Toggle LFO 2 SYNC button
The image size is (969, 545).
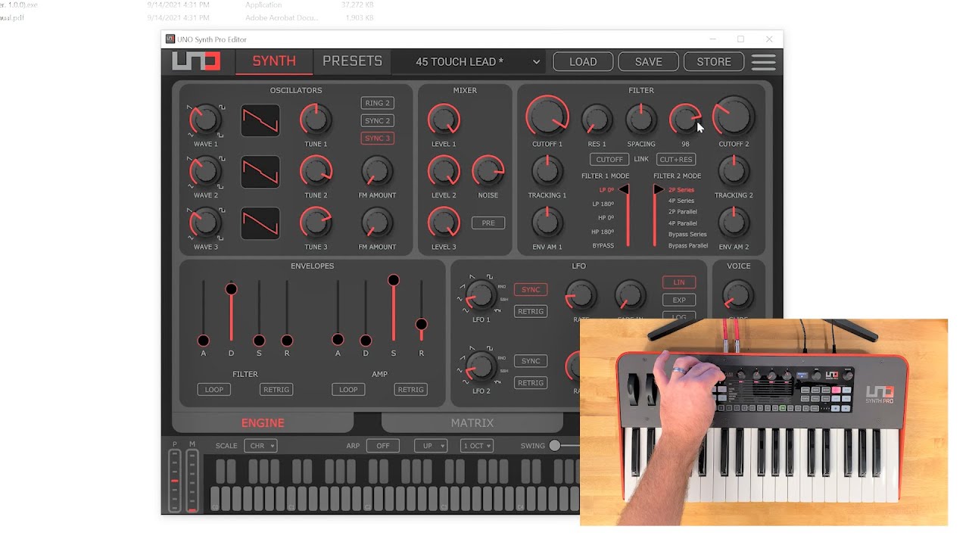click(531, 360)
